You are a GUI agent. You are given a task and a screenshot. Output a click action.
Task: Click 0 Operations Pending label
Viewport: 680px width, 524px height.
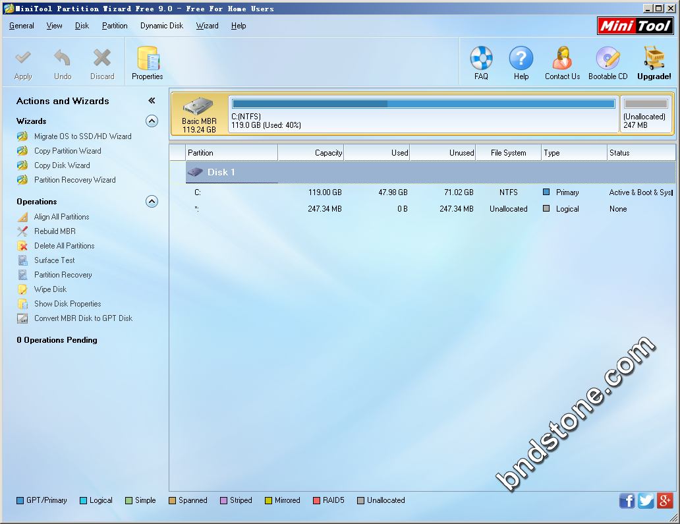(x=57, y=340)
